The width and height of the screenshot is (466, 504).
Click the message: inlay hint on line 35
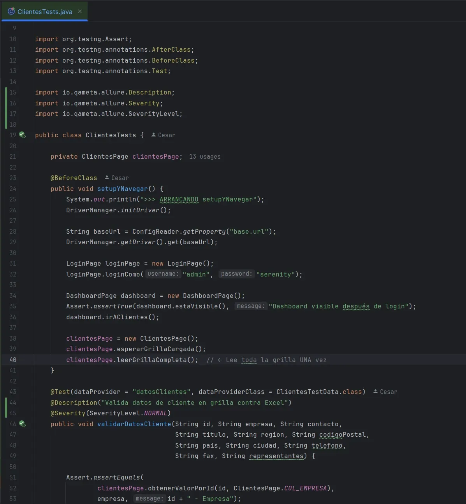(251, 306)
